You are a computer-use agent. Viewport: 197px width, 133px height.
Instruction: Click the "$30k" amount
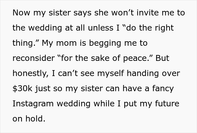pyautogui.click(x=23, y=89)
